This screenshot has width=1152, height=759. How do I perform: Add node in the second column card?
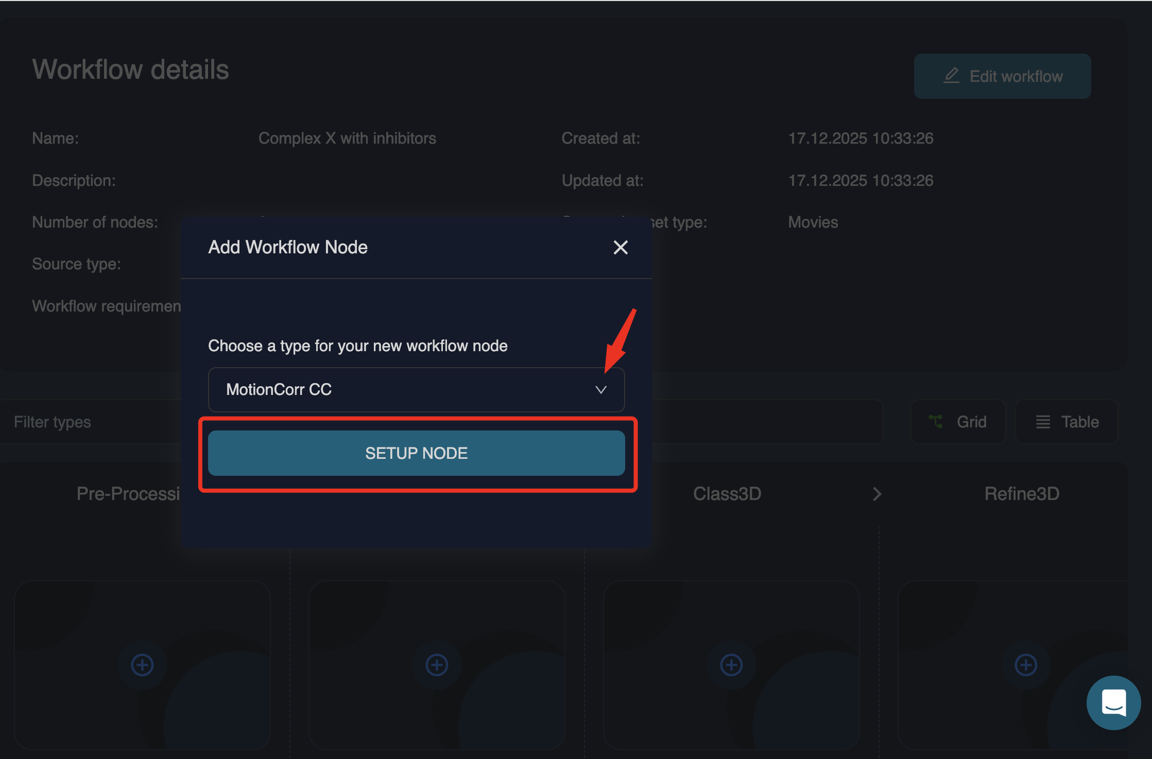coord(437,665)
